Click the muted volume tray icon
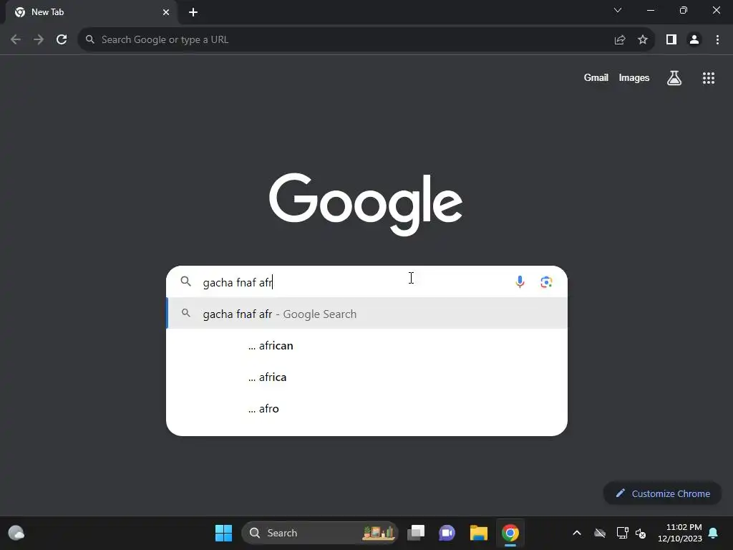This screenshot has height=550, width=733. [641, 533]
